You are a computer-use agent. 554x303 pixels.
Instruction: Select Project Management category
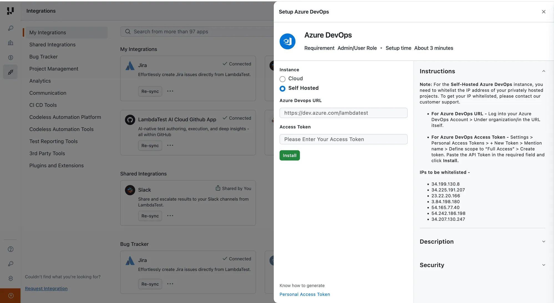[x=54, y=69]
